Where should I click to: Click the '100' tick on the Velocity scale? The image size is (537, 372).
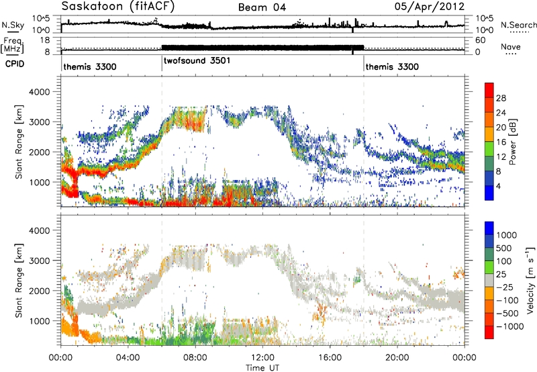tap(504, 261)
